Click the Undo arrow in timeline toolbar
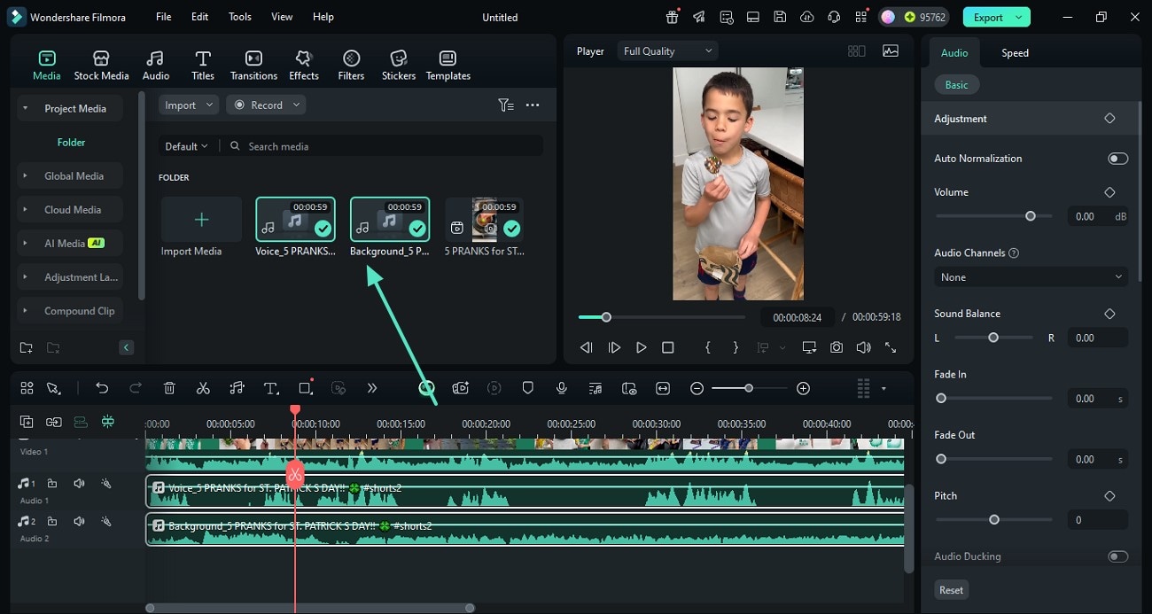The height and width of the screenshot is (614, 1152). (102, 388)
